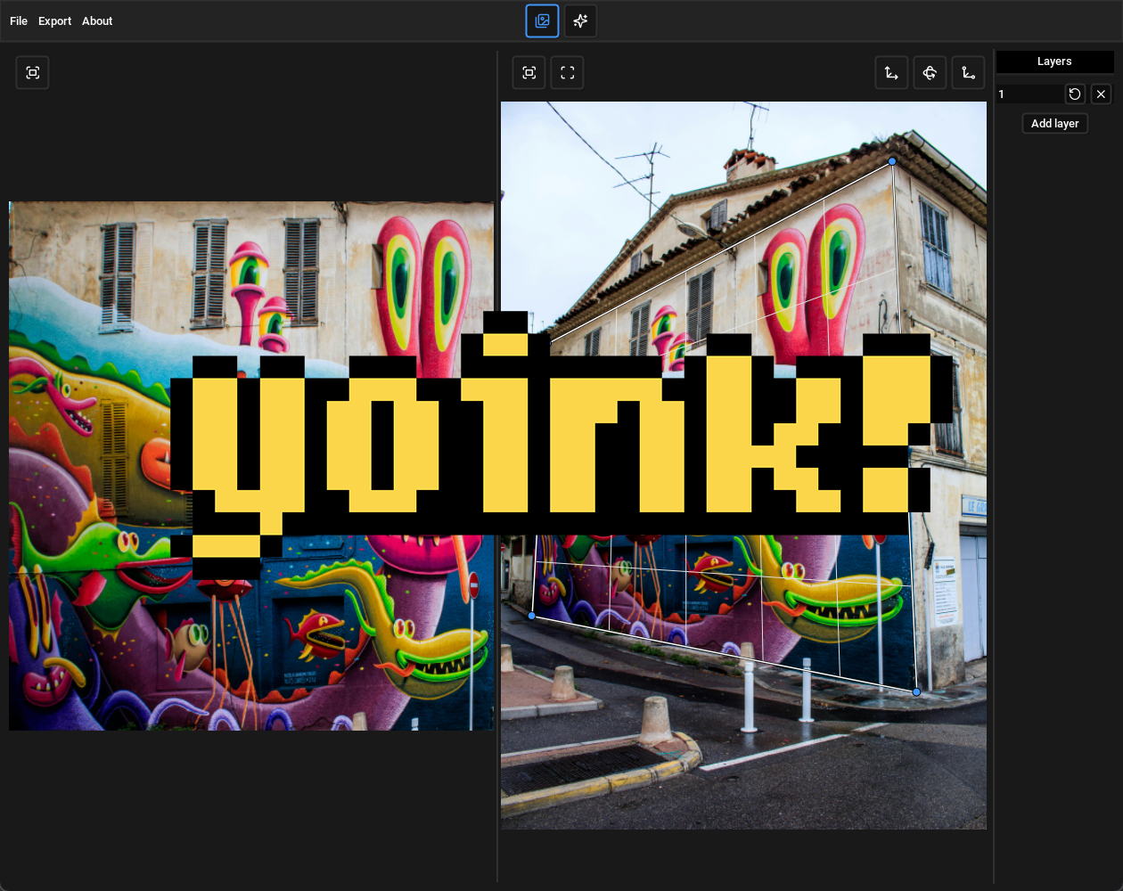Click the left-edge blue handle near the mural
1123x891 pixels.
[x=531, y=616]
